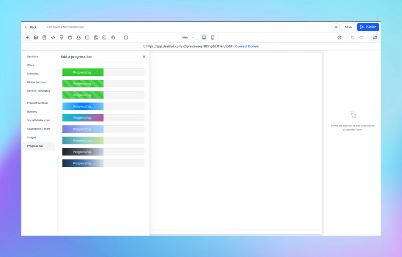The width and height of the screenshot is (402, 257).
Task: Open the window layout icon in toolbar
Action: (87, 38)
